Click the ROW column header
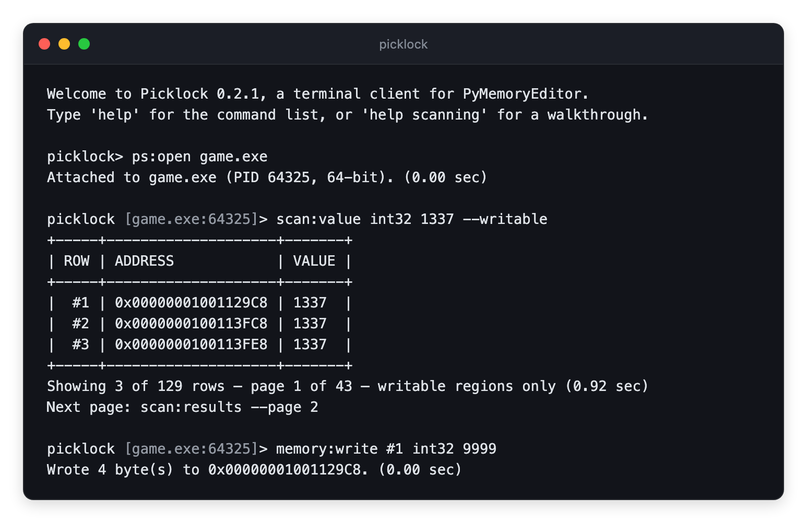The height and width of the screenshot is (522, 807). (x=77, y=261)
